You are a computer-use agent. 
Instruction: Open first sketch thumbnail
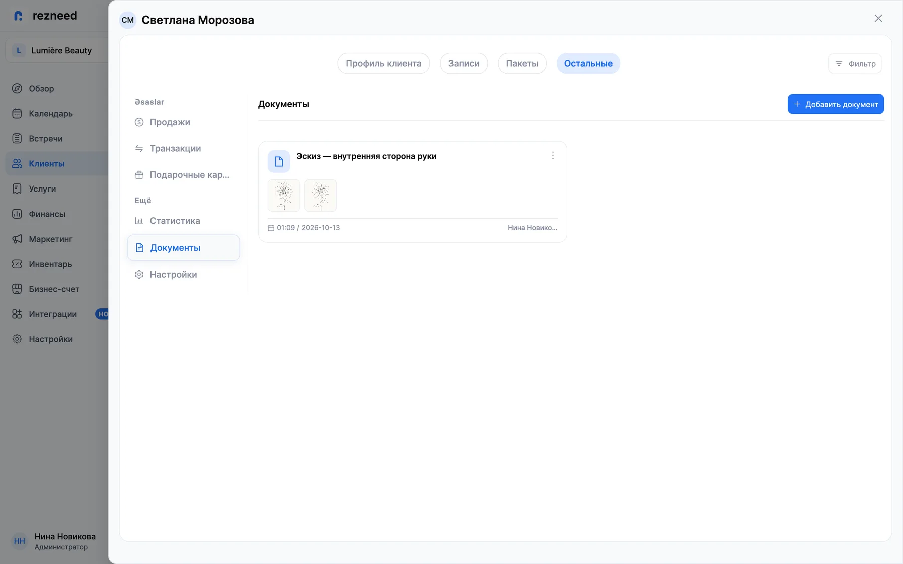tap(284, 196)
